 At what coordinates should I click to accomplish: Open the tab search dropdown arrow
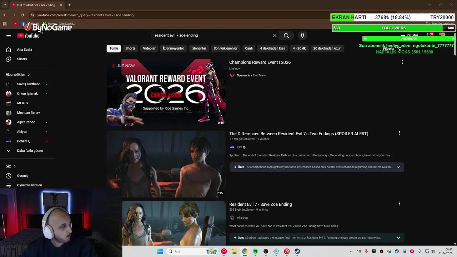pos(5,5)
